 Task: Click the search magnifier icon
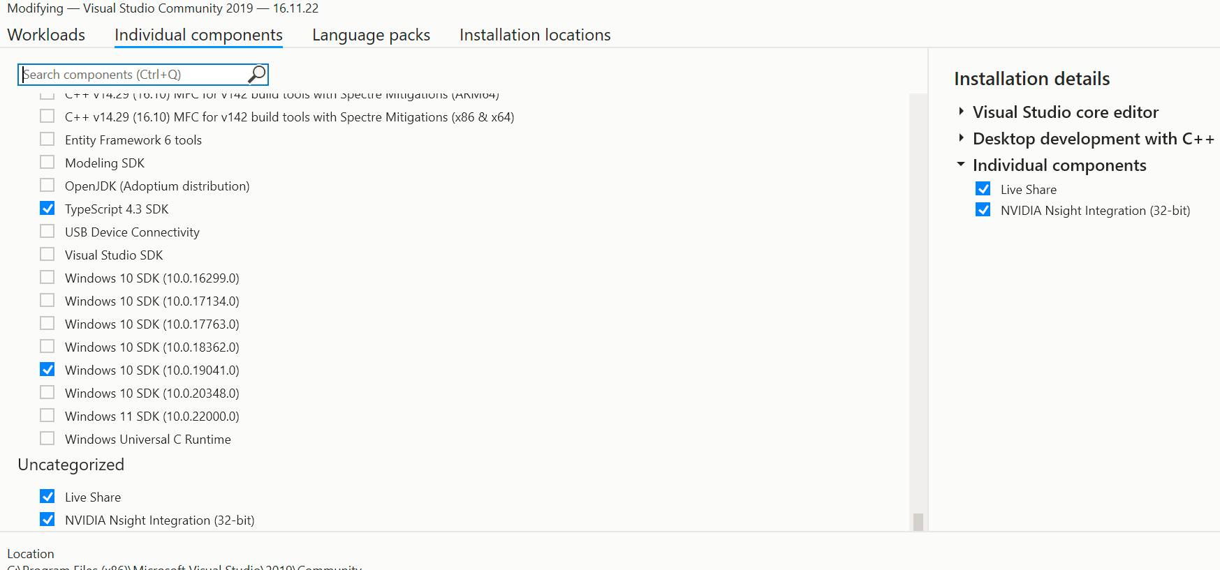click(257, 74)
